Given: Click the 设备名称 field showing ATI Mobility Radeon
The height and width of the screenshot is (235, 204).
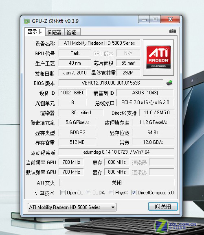Looking at the screenshot, I should 99,43.
